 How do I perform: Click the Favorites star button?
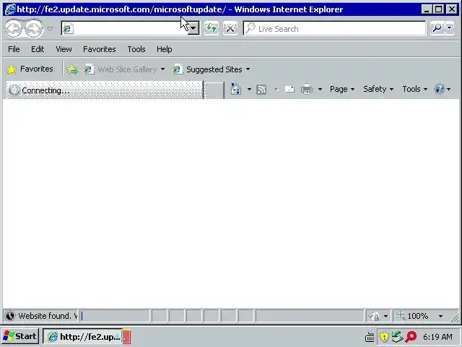pyautogui.click(x=30, y=69)
